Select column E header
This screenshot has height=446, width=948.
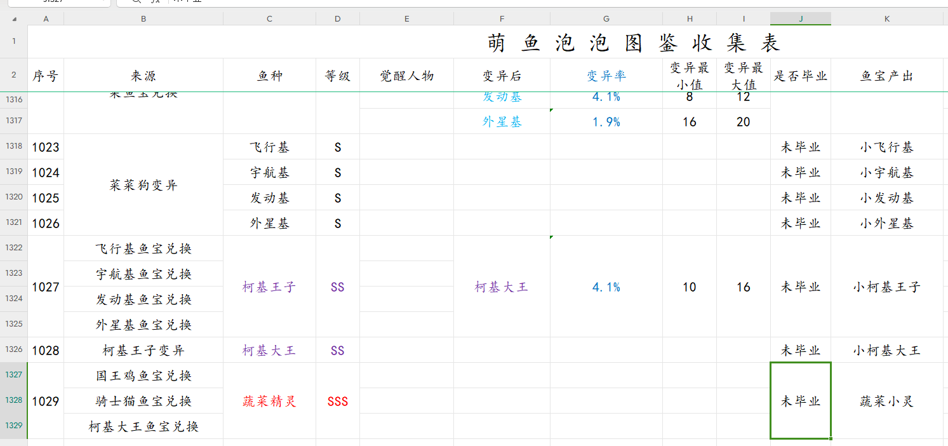(x=406, y=19)
